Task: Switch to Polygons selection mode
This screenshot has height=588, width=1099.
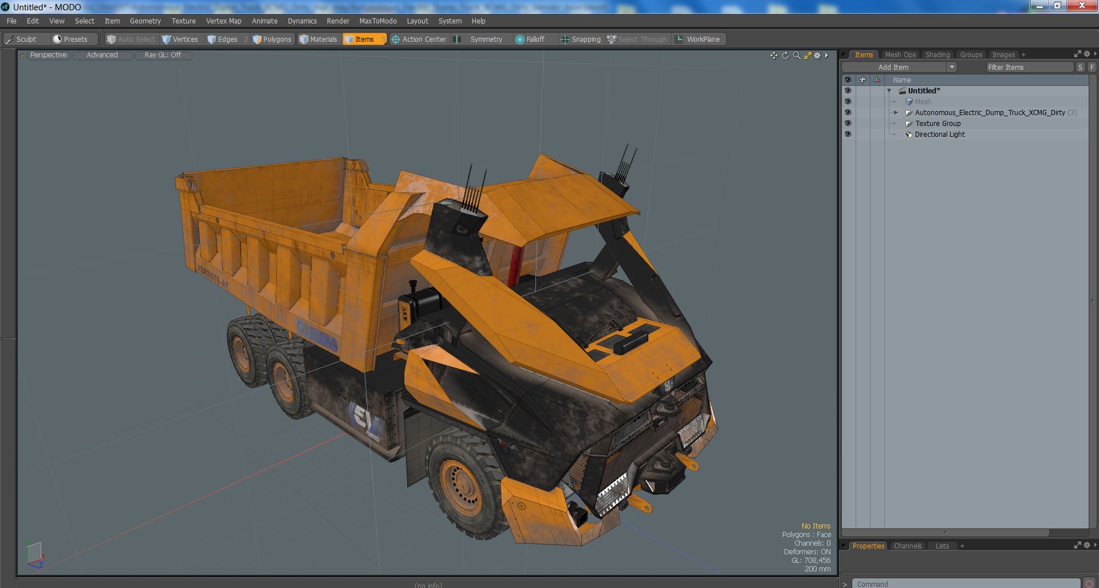Action: pyautogui.click(x=272, y=39)
